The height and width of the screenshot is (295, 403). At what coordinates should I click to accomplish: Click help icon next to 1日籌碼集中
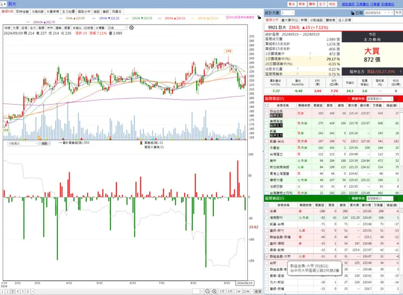pyautogui.click(x=310, y=54)
